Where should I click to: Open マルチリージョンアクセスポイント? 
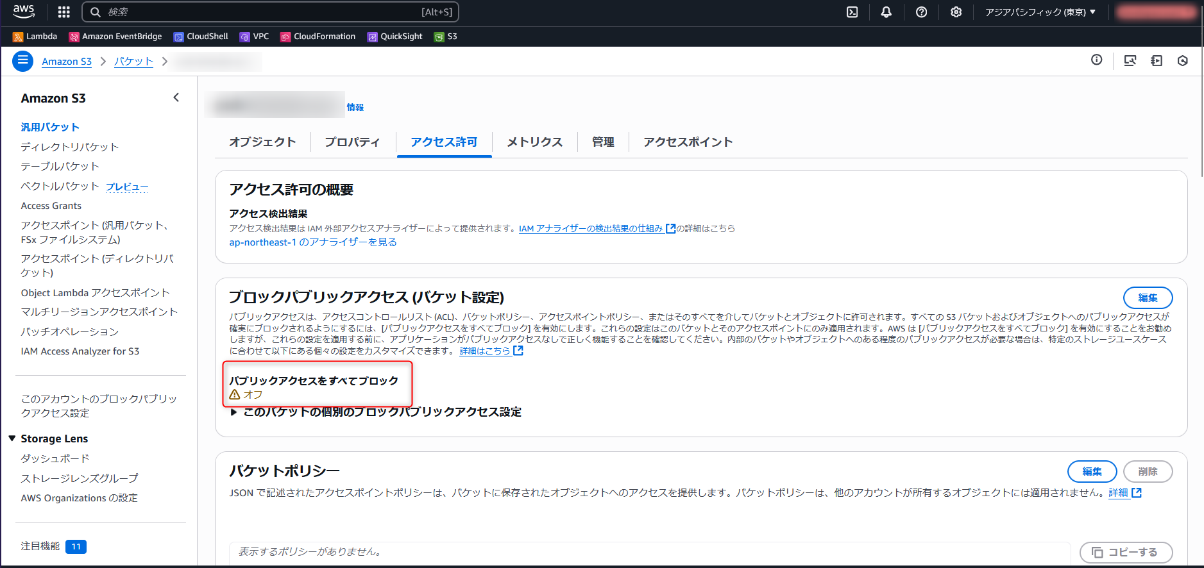click(x=99, y=312)
